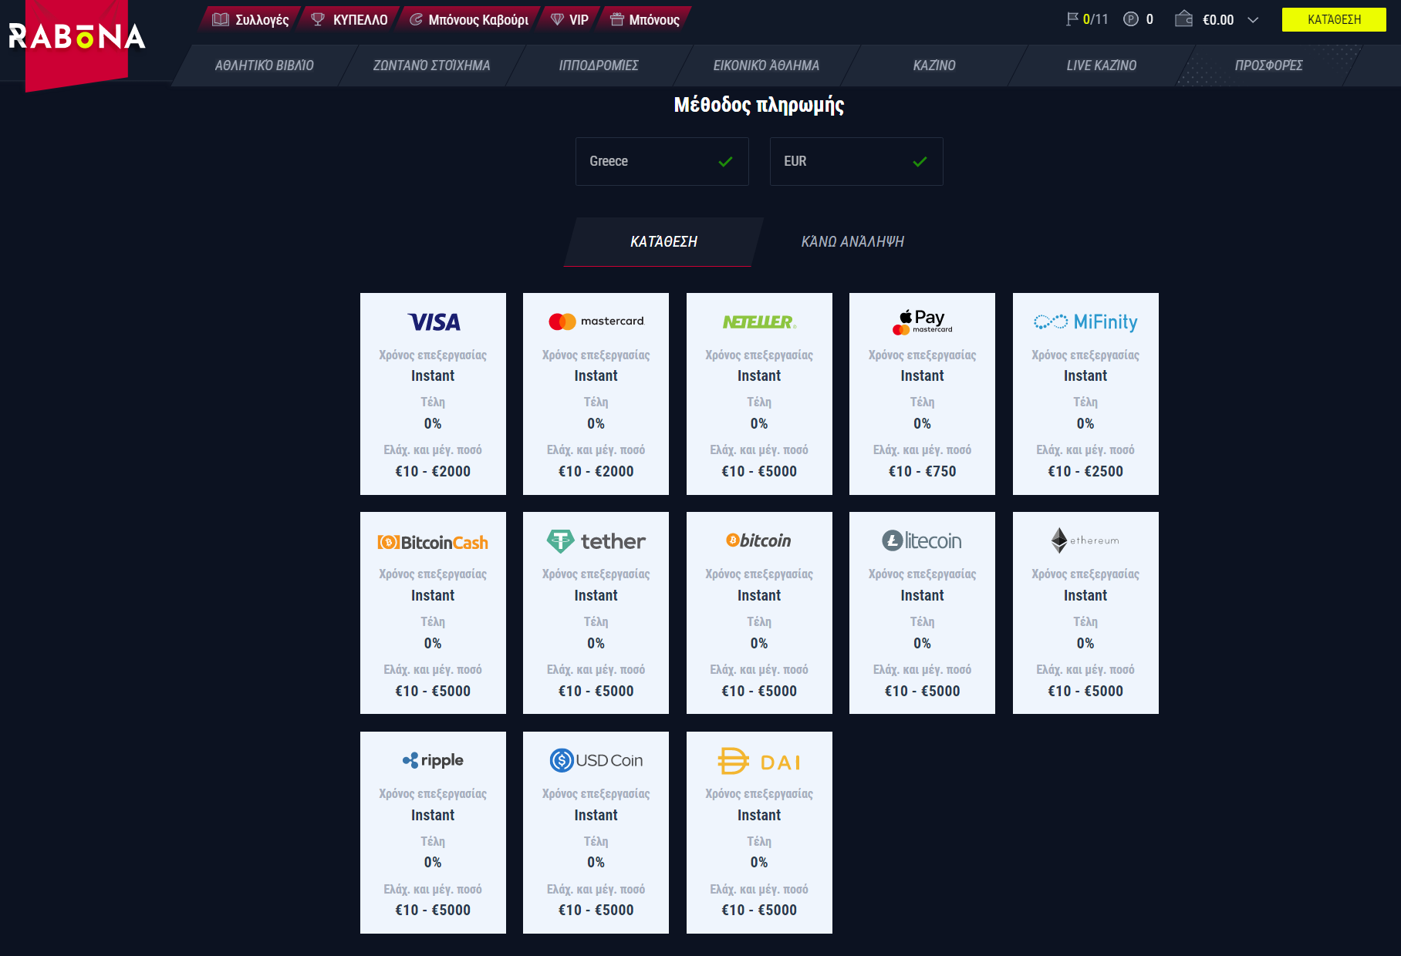Screen dimensions: 1401x956
Task: Go to LIVE ΚΑΖΙΝΟ
Action: 1102,66
